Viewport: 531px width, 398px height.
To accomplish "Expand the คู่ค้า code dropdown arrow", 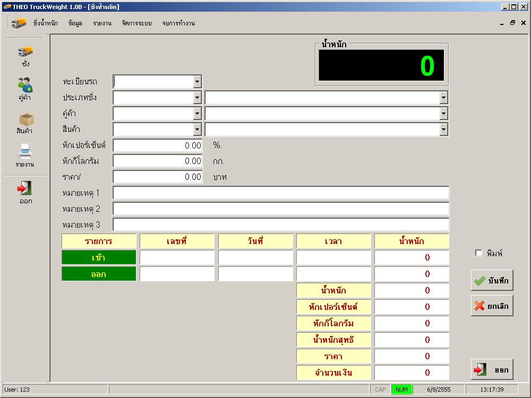I will (197, 114).
